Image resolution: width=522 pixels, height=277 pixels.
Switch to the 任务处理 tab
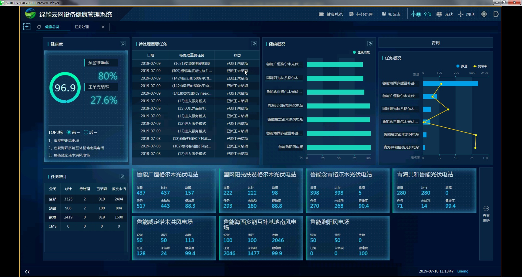pos(82,27)
